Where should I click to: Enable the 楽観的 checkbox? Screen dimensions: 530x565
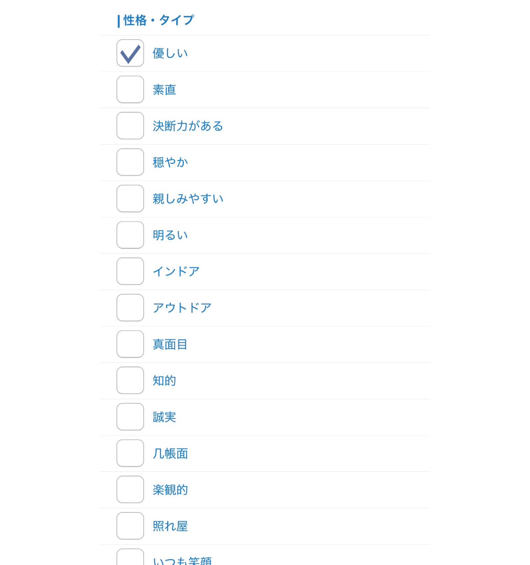click(x=130, y=490)
